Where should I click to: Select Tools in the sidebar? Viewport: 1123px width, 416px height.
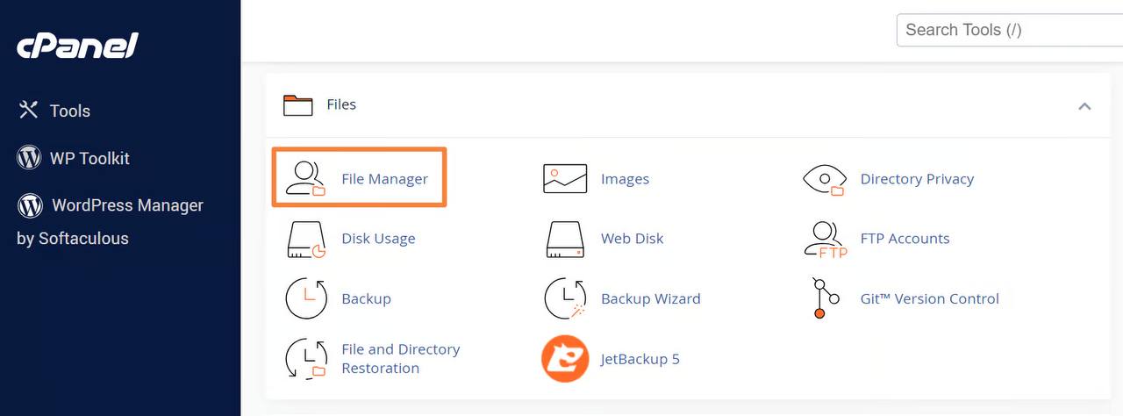(69, 111)
